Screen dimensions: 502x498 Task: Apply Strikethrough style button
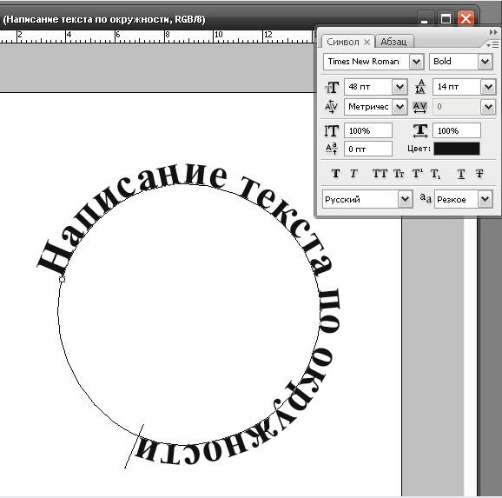[479, 174]
